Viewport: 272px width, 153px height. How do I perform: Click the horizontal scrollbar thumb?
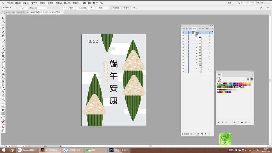[151, 146]
